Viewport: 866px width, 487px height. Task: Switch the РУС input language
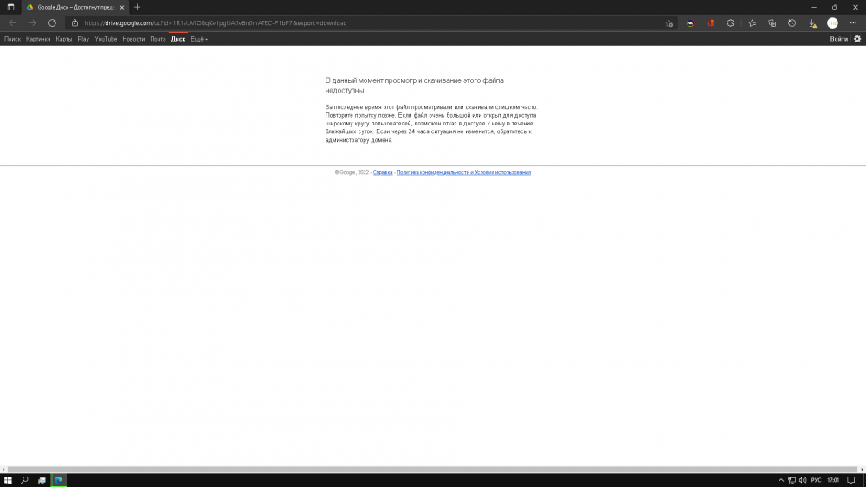click(817, 480)
